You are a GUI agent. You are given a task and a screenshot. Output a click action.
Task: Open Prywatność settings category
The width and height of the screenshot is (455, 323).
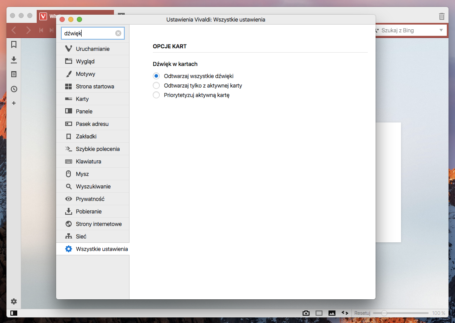coord(92,199)
